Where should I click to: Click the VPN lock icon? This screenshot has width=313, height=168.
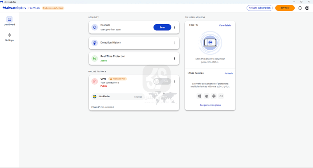[x=95, y=81]
